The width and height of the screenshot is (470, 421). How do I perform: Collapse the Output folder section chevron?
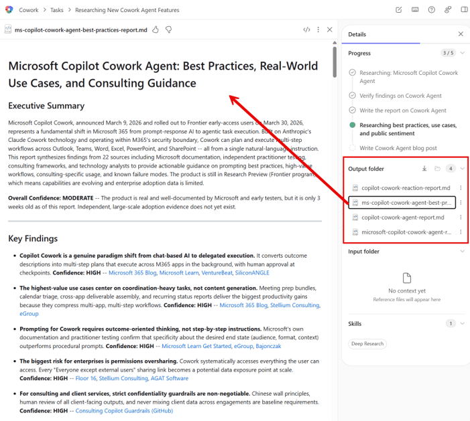tap(462, 169)
